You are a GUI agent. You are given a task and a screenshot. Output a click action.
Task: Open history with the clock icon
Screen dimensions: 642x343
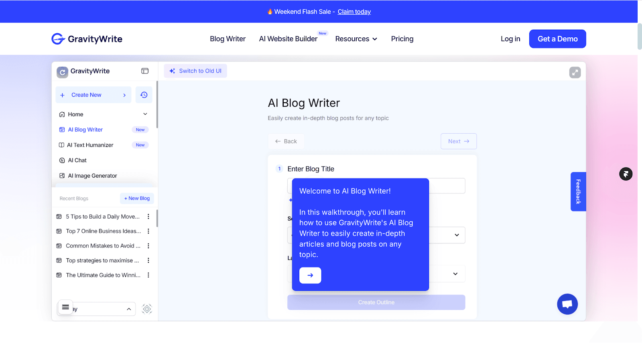click(144, 95)
